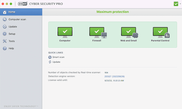Image resolution: width=182 pixels, height=109 pixels.
Task: Click the Maximum protection header text
Action: [x=113, y=12]
